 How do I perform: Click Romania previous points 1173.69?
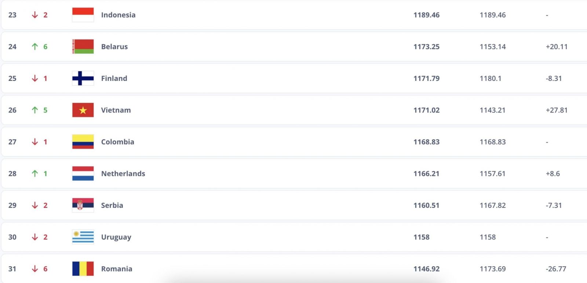point(493,269)
